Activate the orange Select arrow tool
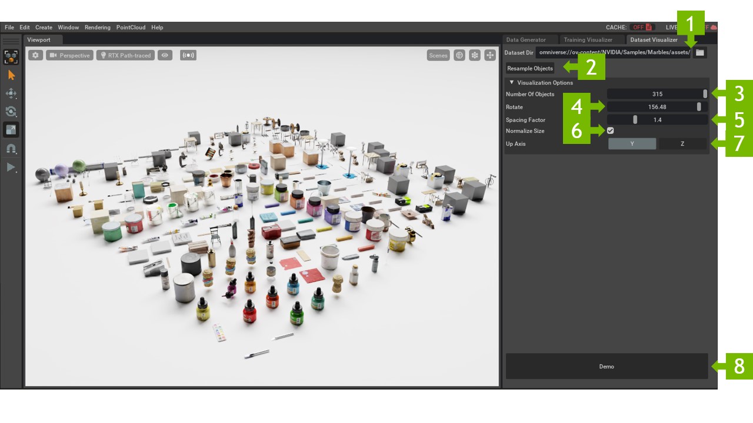Screen dimensions: 753x423 tap(11, 75)
